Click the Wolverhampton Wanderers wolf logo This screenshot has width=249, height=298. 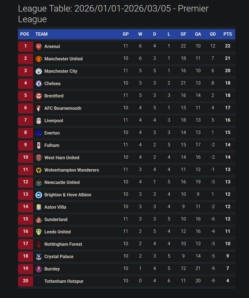(39, 170)
